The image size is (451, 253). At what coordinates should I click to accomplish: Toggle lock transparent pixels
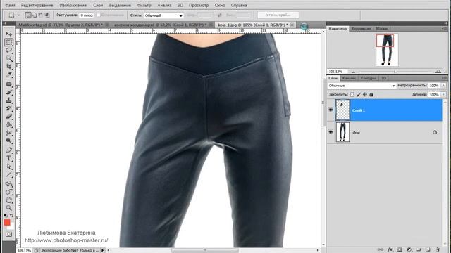coord(352,94)
